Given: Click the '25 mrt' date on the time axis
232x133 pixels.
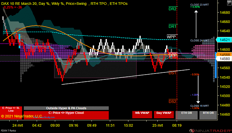Looking at the screenshot, I should 158,126.
